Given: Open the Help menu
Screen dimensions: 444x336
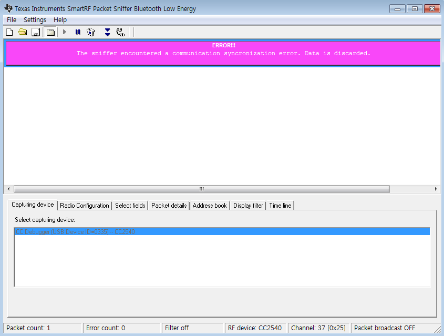Looking at the screenshot, I should click(x=60, y=20).
